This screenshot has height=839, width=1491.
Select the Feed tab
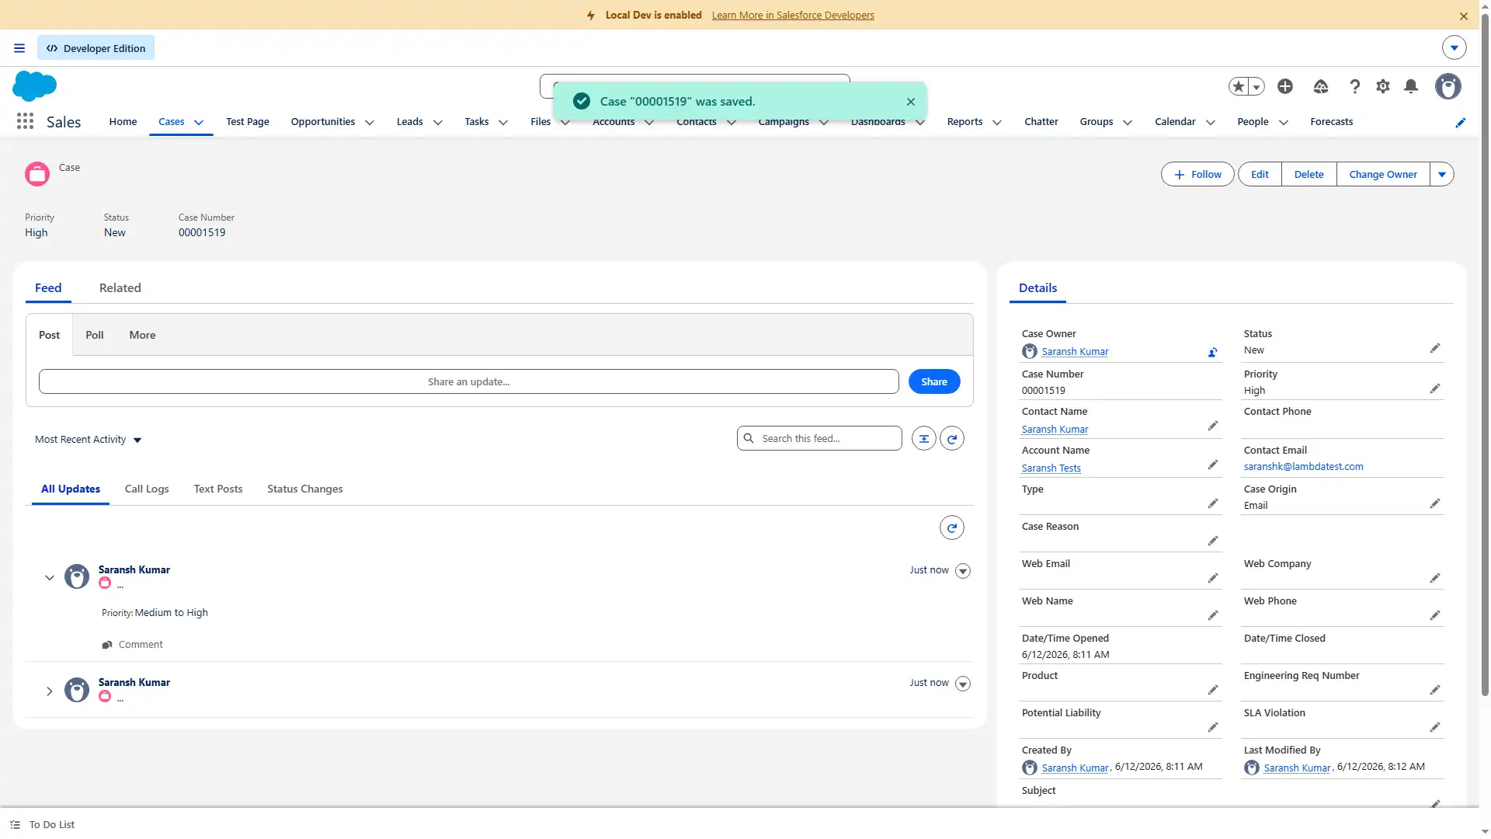[48, 288]
